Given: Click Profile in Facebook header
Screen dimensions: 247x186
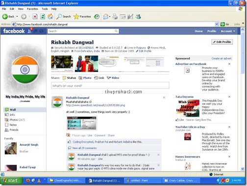Looking at the screenshot, I should [212, 31].
